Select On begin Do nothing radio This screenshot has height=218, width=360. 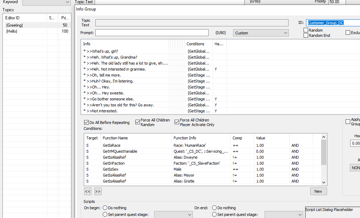[x=105, y=208]
